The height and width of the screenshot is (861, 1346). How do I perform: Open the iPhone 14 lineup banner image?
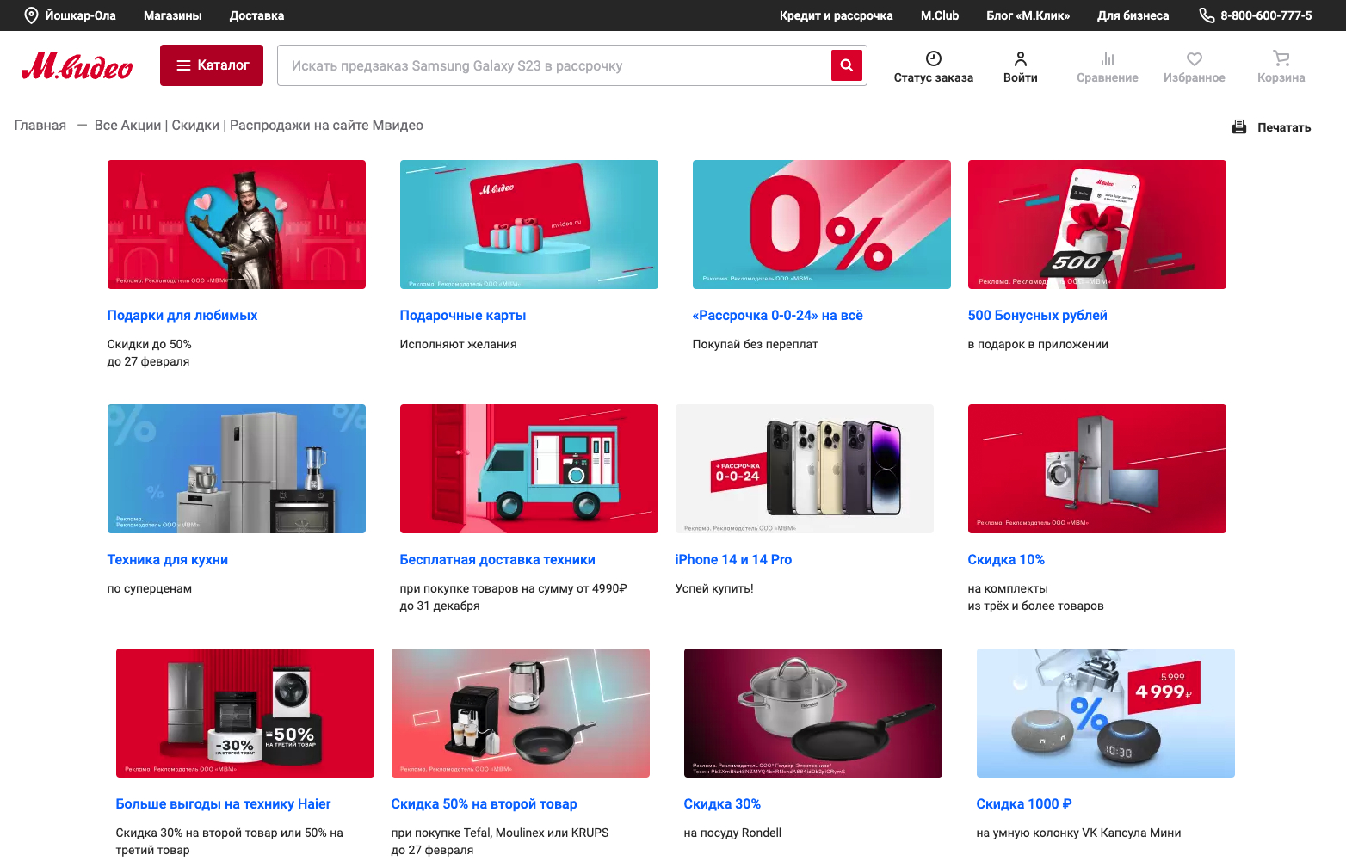coord(805,469)
